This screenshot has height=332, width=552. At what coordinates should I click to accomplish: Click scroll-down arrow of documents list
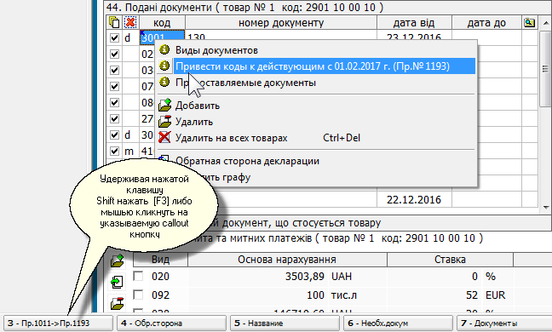click(x=545, y=208)
